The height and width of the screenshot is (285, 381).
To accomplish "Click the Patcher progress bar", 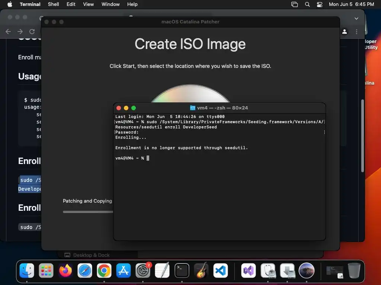I will 88,212.
